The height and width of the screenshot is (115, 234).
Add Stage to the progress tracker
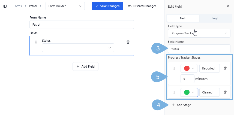[181, 105]
